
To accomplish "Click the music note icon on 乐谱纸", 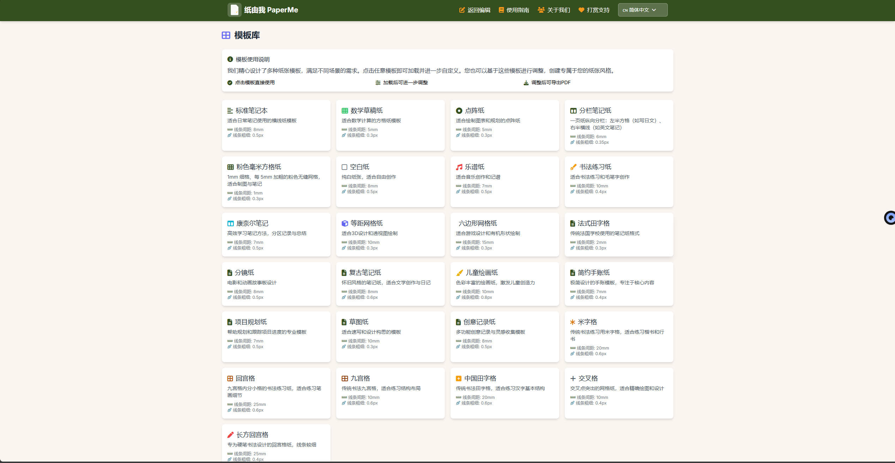I will [459, 167].
